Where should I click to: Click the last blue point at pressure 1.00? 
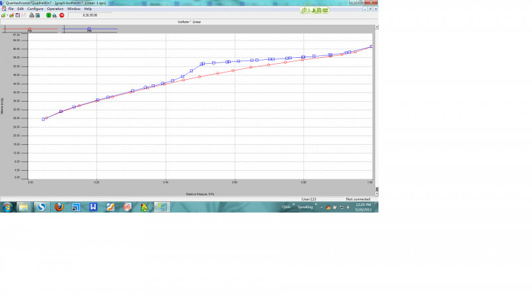click(372, 47)
